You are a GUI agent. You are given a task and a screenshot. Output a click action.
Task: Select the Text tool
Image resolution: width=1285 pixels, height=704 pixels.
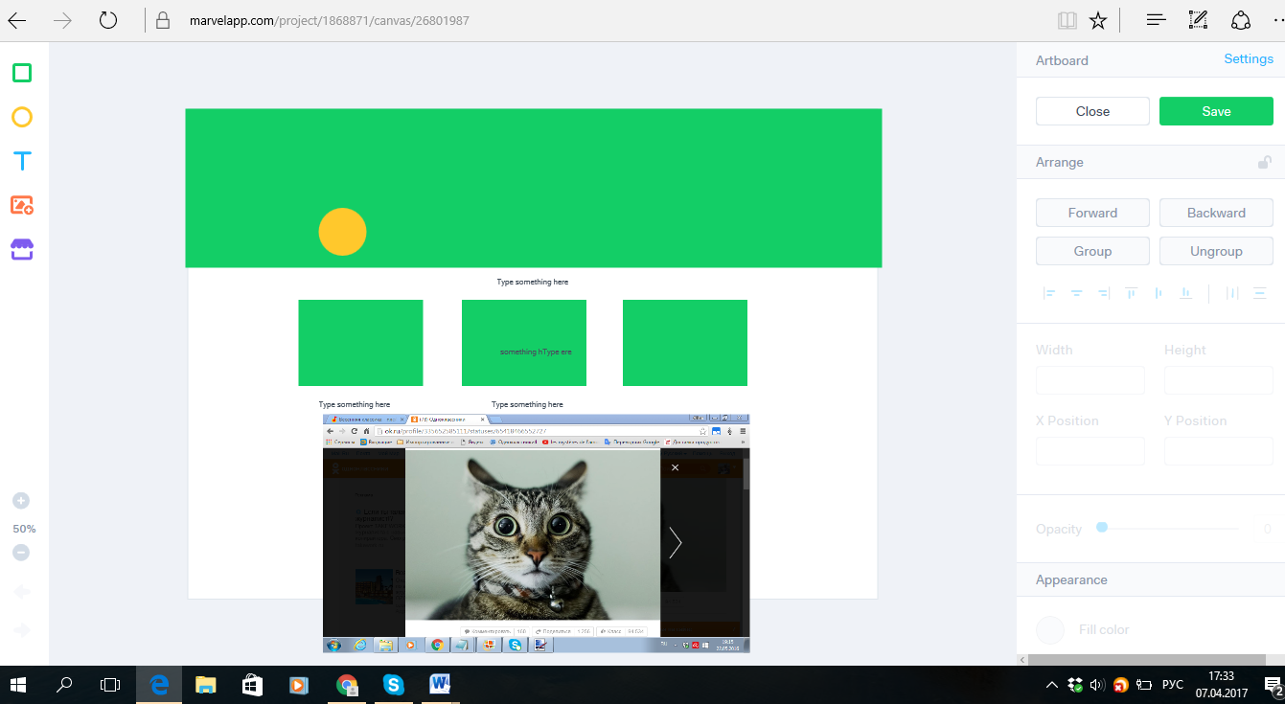point(22,161)
